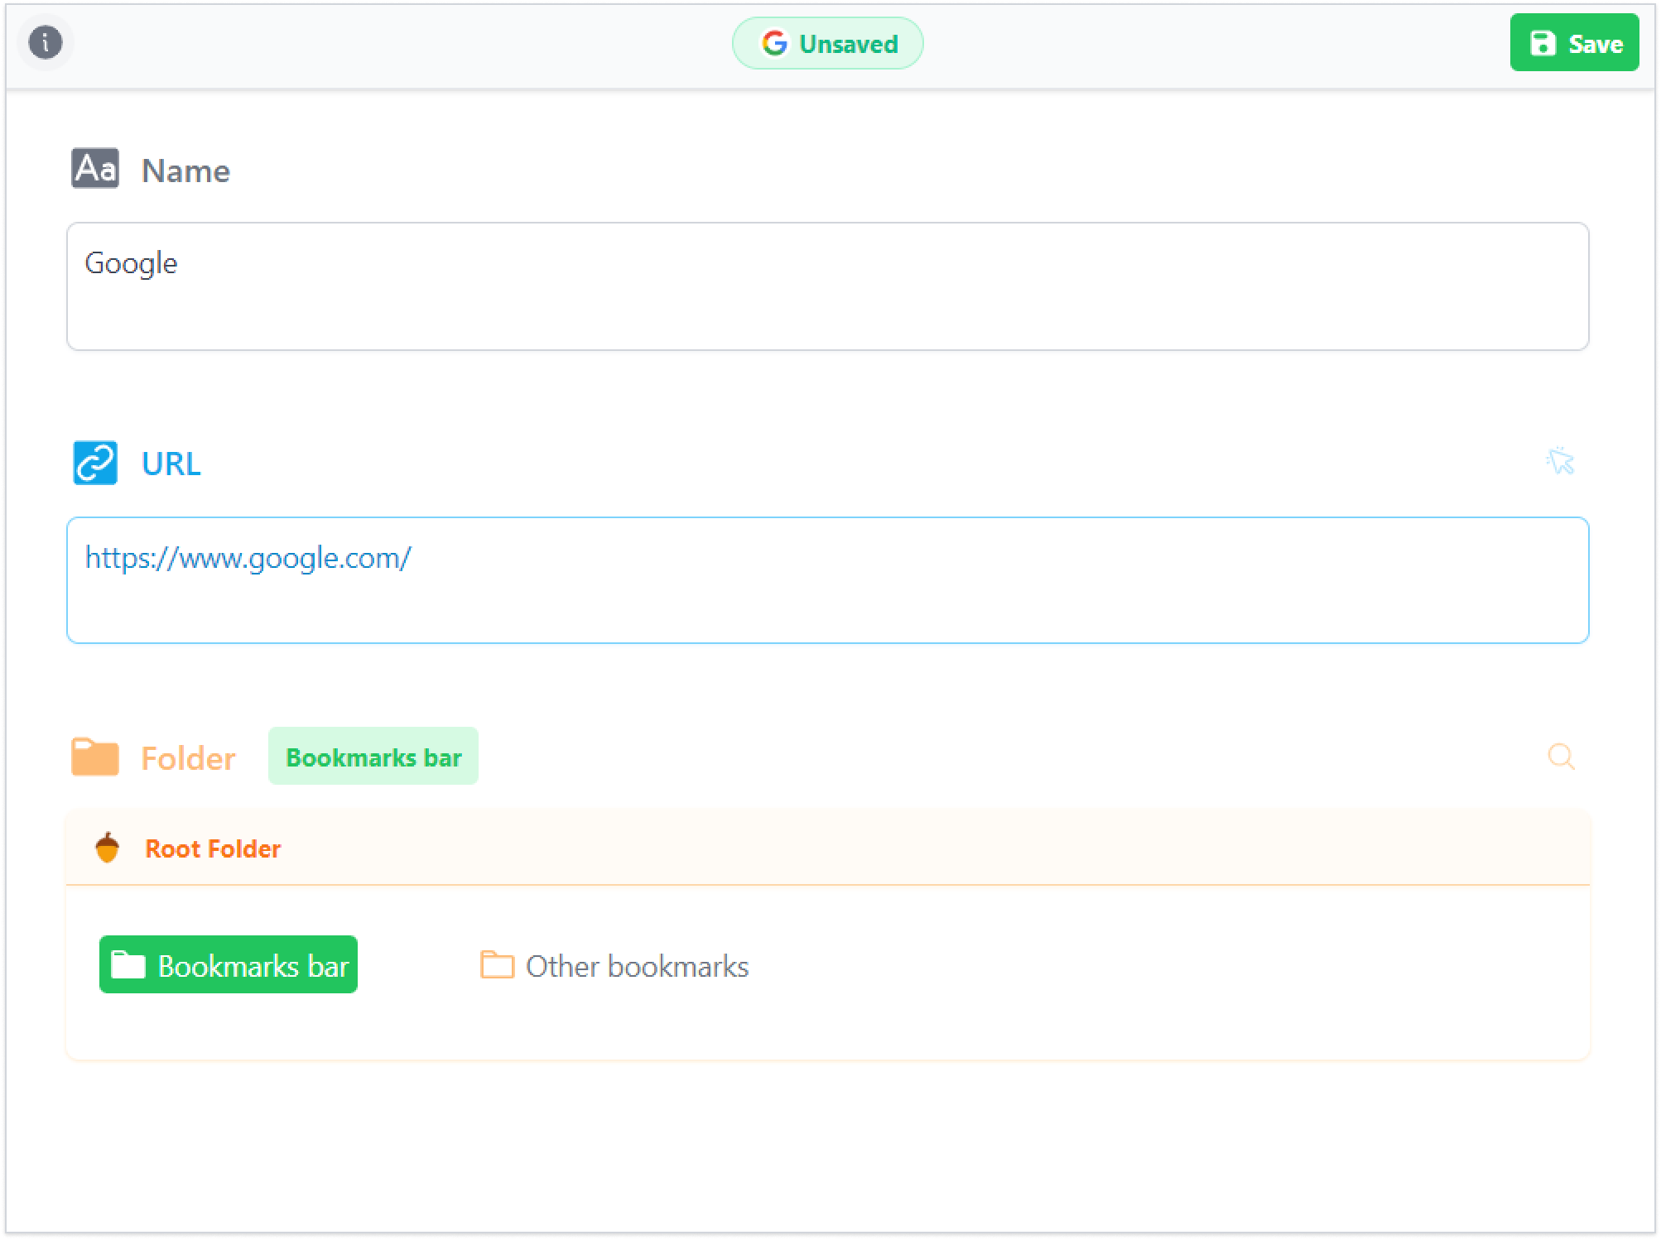
Task: Click the URL section label
Action: (x=171, y=464)
